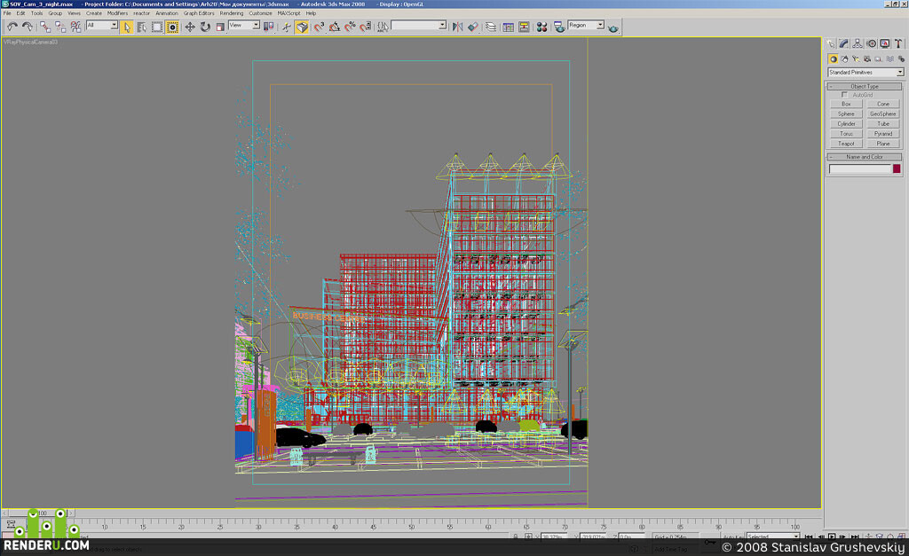Image resolution: width=909 pixels, height=556 pixels.
Task: Click the Quick Render teapot icon
Action: pyautogui.click(x=613, y=27)
